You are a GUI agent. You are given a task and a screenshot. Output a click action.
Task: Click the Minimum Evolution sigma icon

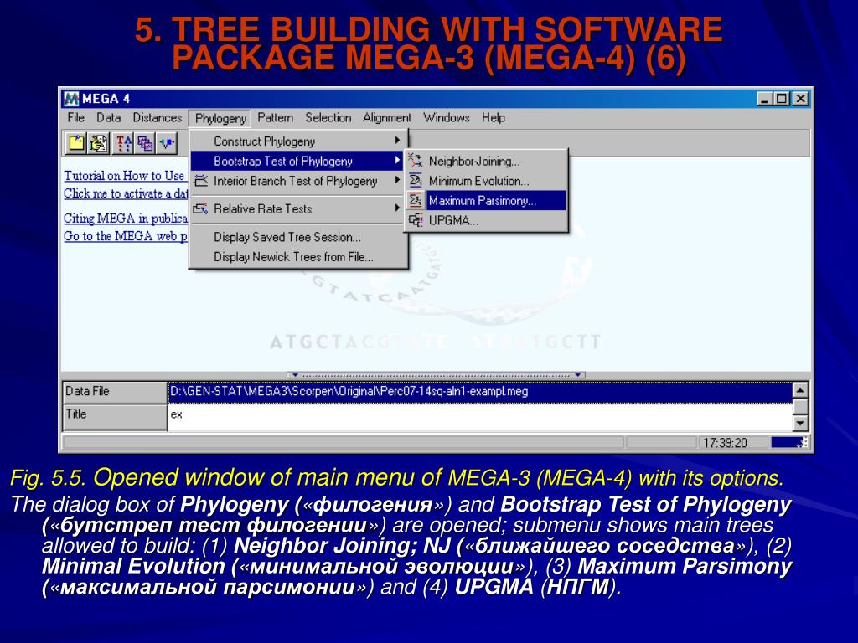pos(416,181)
